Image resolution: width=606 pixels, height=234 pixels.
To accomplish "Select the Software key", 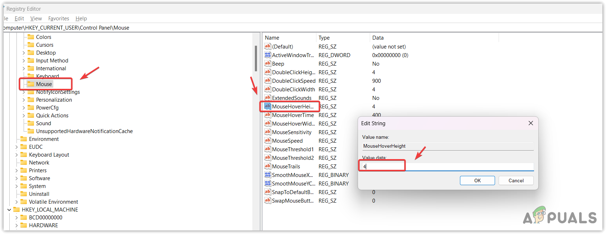I will (39, 178).
